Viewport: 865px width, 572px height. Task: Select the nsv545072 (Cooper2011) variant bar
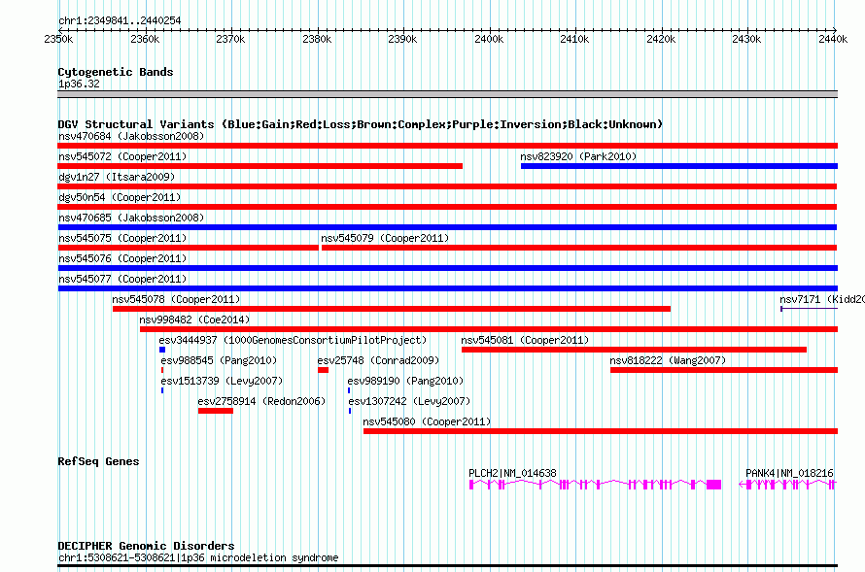point(259,166)
